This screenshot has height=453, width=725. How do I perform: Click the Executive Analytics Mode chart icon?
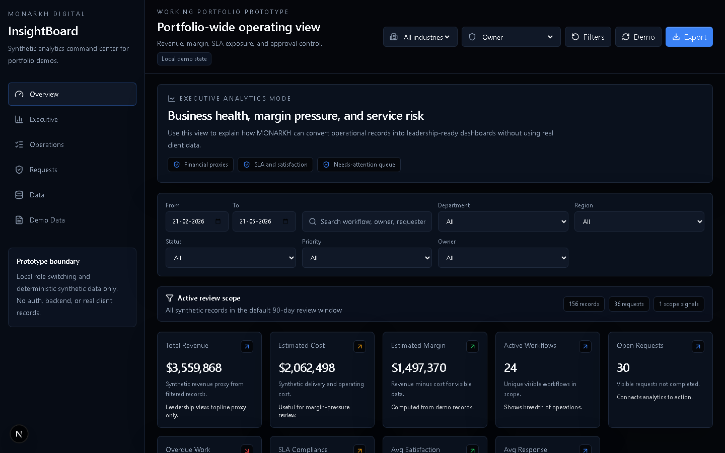pos(172,99)
